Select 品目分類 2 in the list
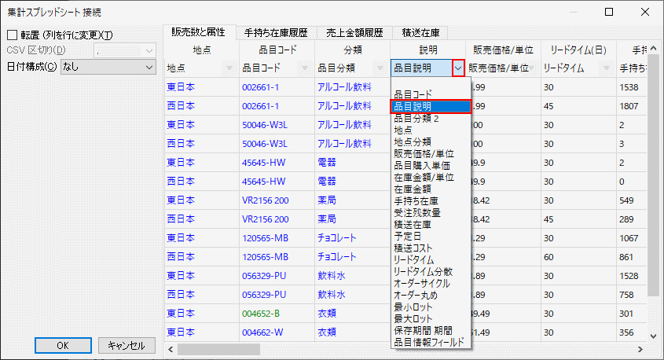 (416, 119)
